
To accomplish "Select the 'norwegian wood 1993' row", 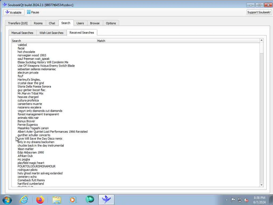I will click(x=32, y=55).
